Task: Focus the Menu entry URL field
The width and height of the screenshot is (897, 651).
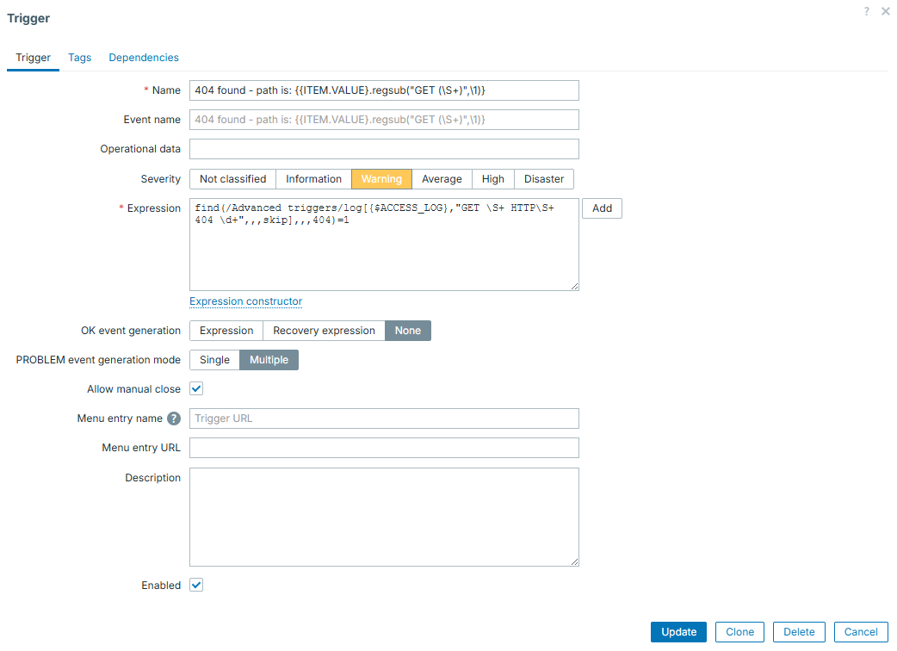Action: pyautogui.click(x=384, y=448)
